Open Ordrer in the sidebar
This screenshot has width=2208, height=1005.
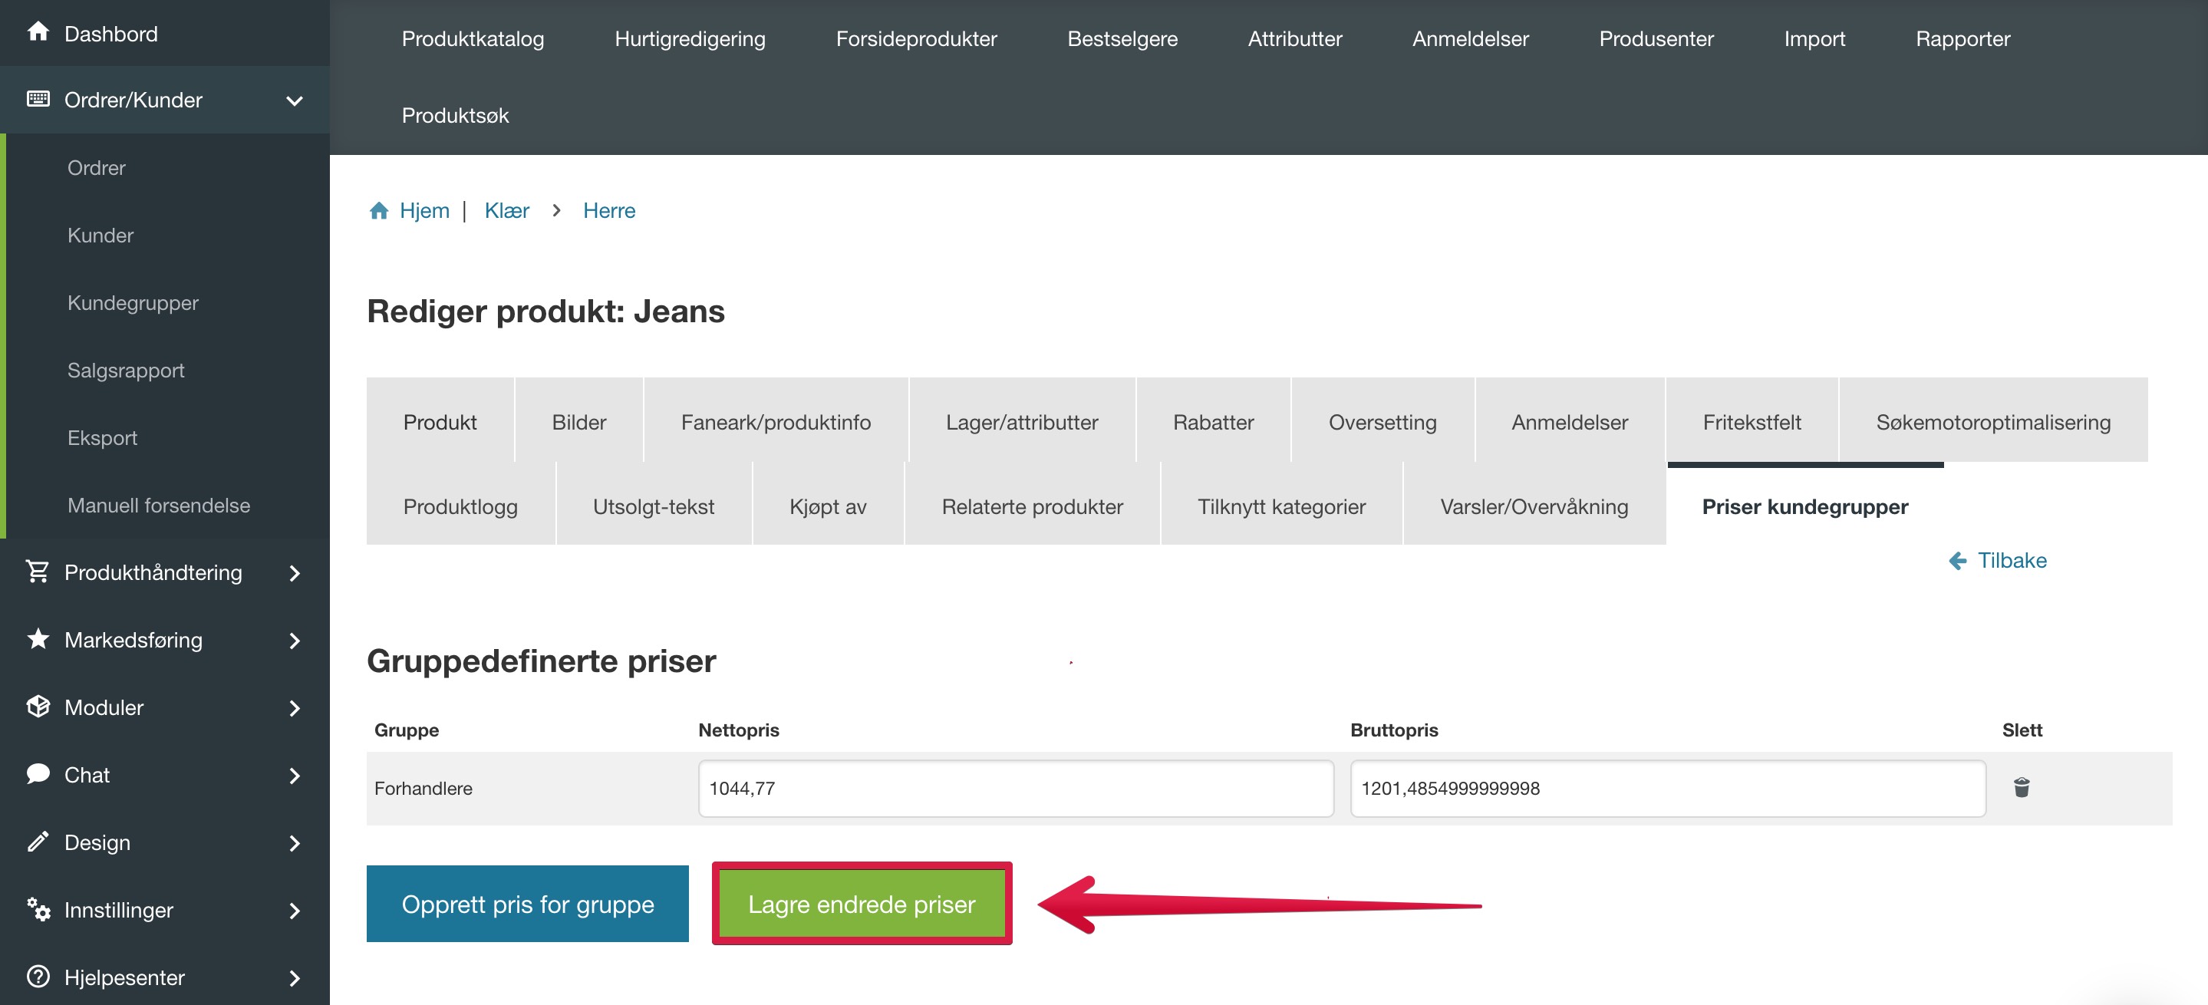point(96,167)
